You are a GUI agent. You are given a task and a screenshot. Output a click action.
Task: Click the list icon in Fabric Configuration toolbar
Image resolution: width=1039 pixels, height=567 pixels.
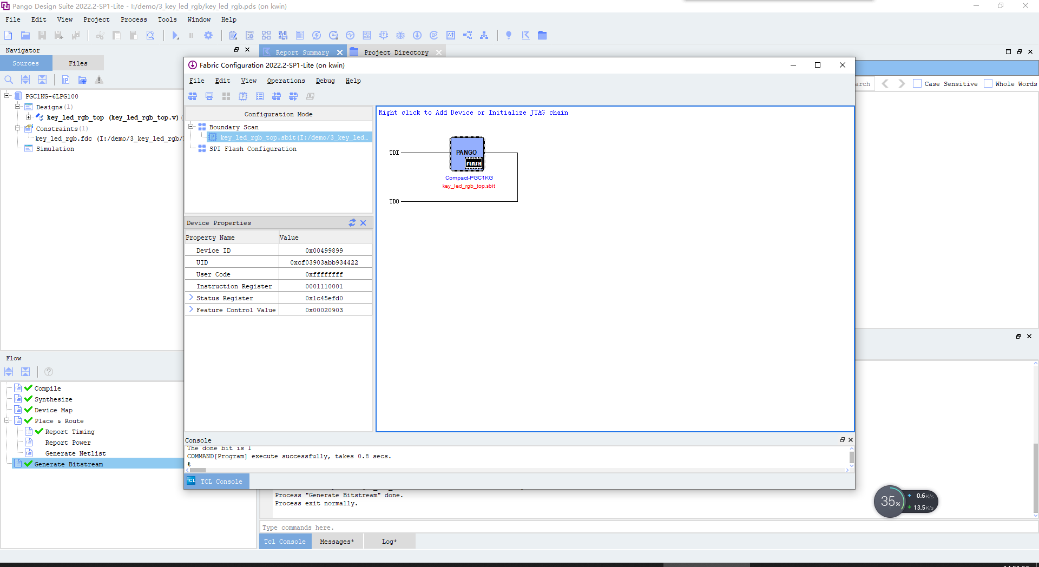260,96
